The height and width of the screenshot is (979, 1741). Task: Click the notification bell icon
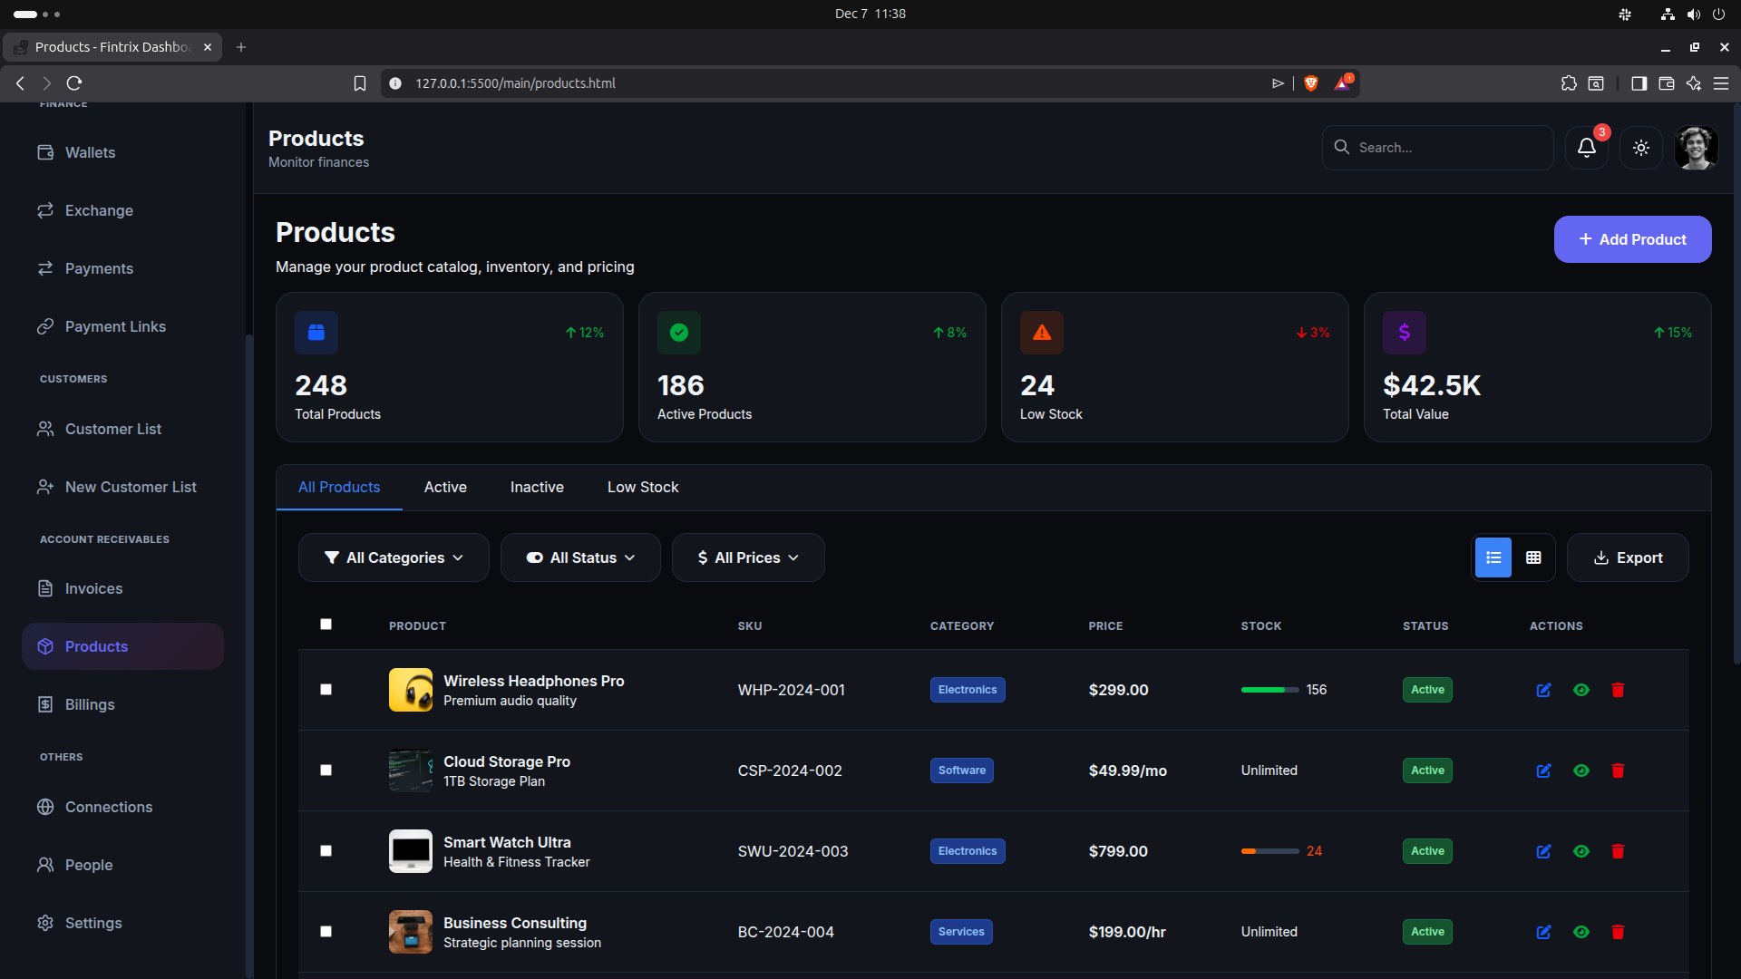(1586, 148)
